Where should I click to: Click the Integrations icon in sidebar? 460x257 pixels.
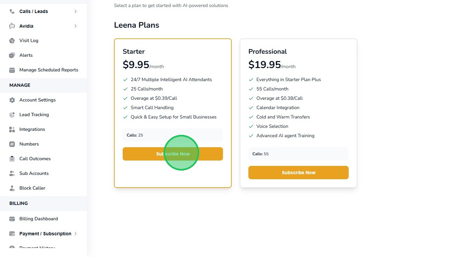[12, 130]
